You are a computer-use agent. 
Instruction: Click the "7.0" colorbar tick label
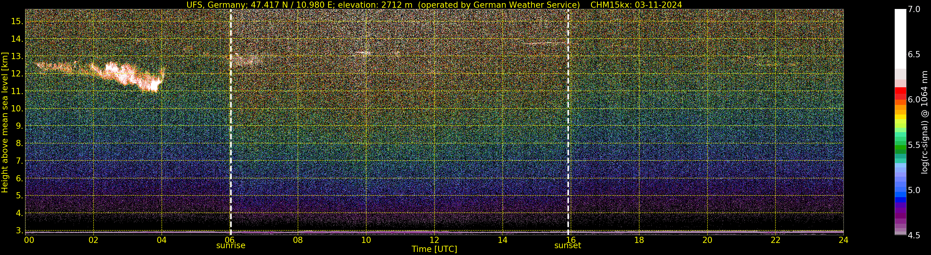pyautogui.click(x=914, y=9)
